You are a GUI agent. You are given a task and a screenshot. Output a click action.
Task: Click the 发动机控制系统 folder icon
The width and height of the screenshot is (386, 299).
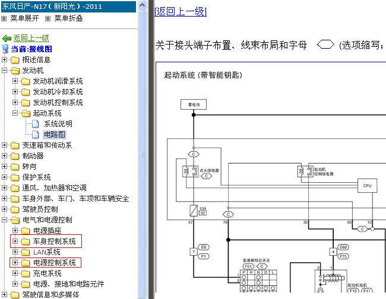26,103
